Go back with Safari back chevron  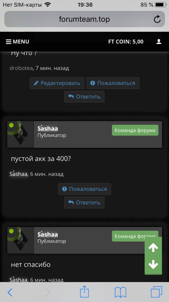(x=10, y=293)
